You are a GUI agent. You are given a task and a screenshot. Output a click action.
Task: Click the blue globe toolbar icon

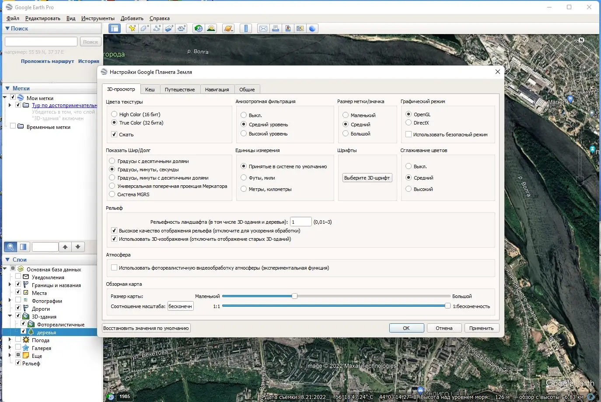[x=312, y=28]
